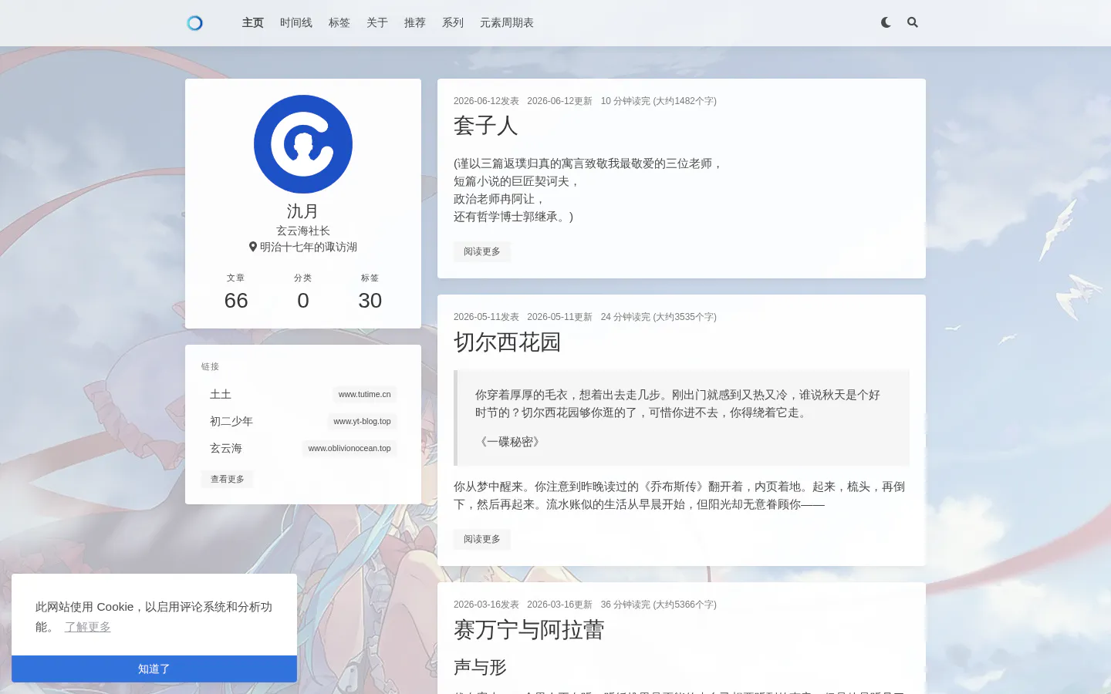Click 阅读更多 under 切尔西花园
The height and width of the screenshot is (694, 1111).
coord(482,539)
